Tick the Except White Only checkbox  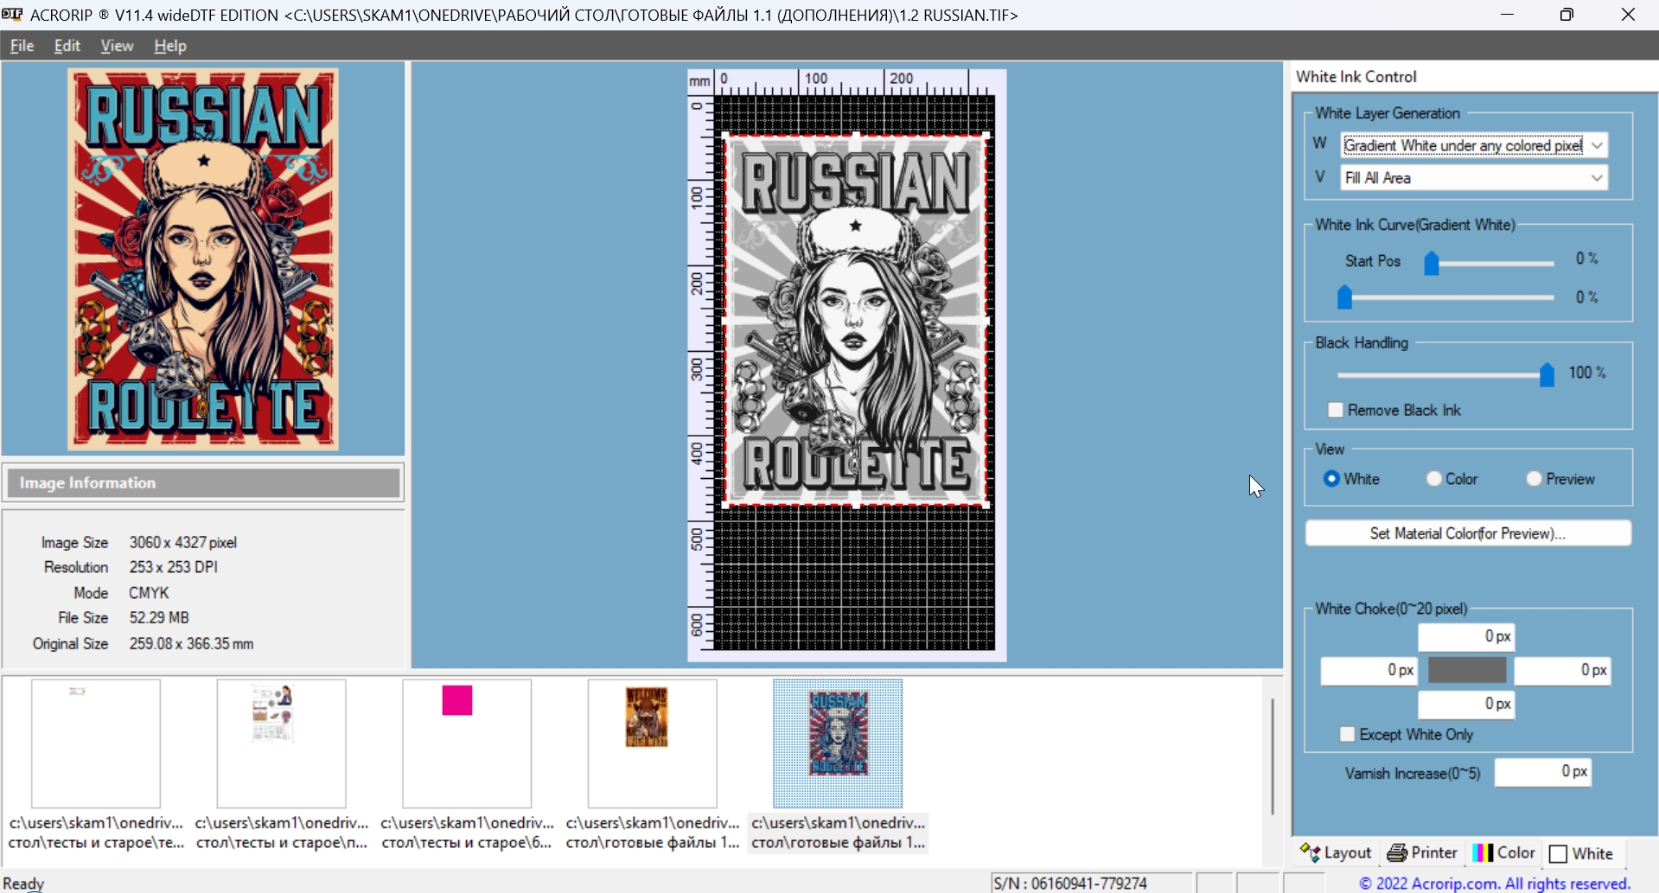1347,734
